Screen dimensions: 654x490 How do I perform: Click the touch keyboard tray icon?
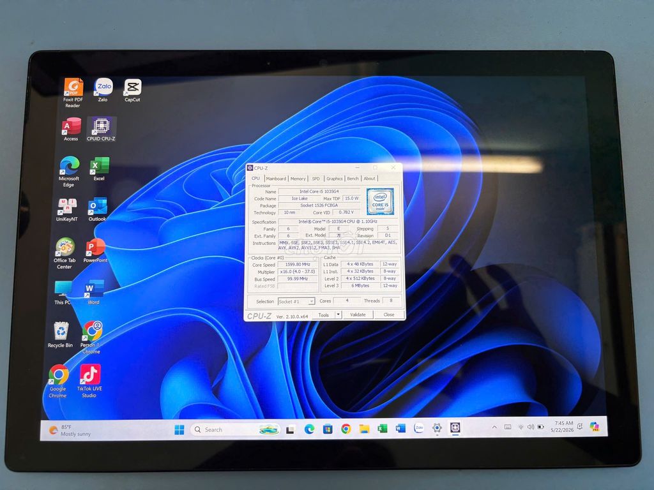(x=508, y=427)
